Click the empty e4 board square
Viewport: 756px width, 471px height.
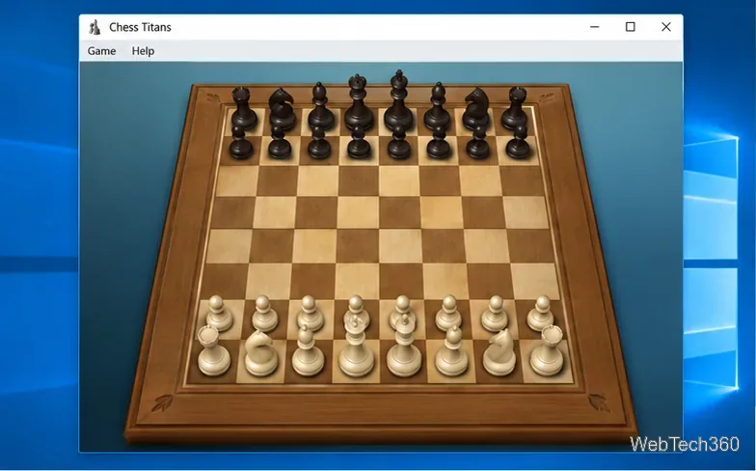(400, 246)
